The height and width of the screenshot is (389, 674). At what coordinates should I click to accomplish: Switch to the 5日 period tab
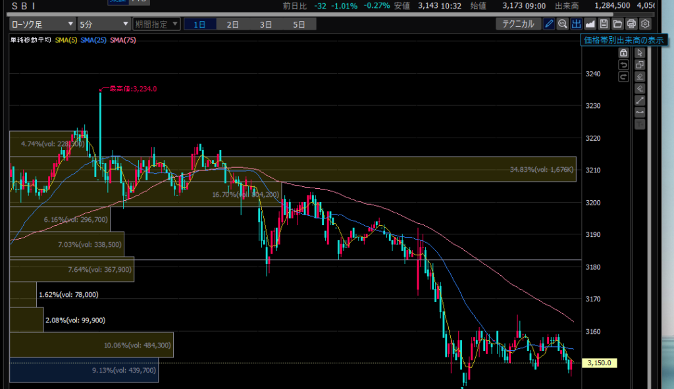click(x=299, y=24)
